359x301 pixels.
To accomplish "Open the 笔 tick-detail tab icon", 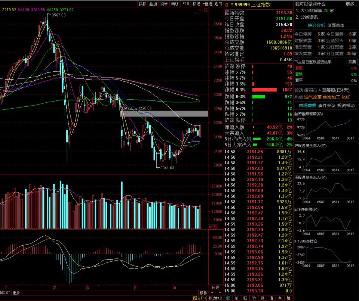I will (x=228, y=298).
